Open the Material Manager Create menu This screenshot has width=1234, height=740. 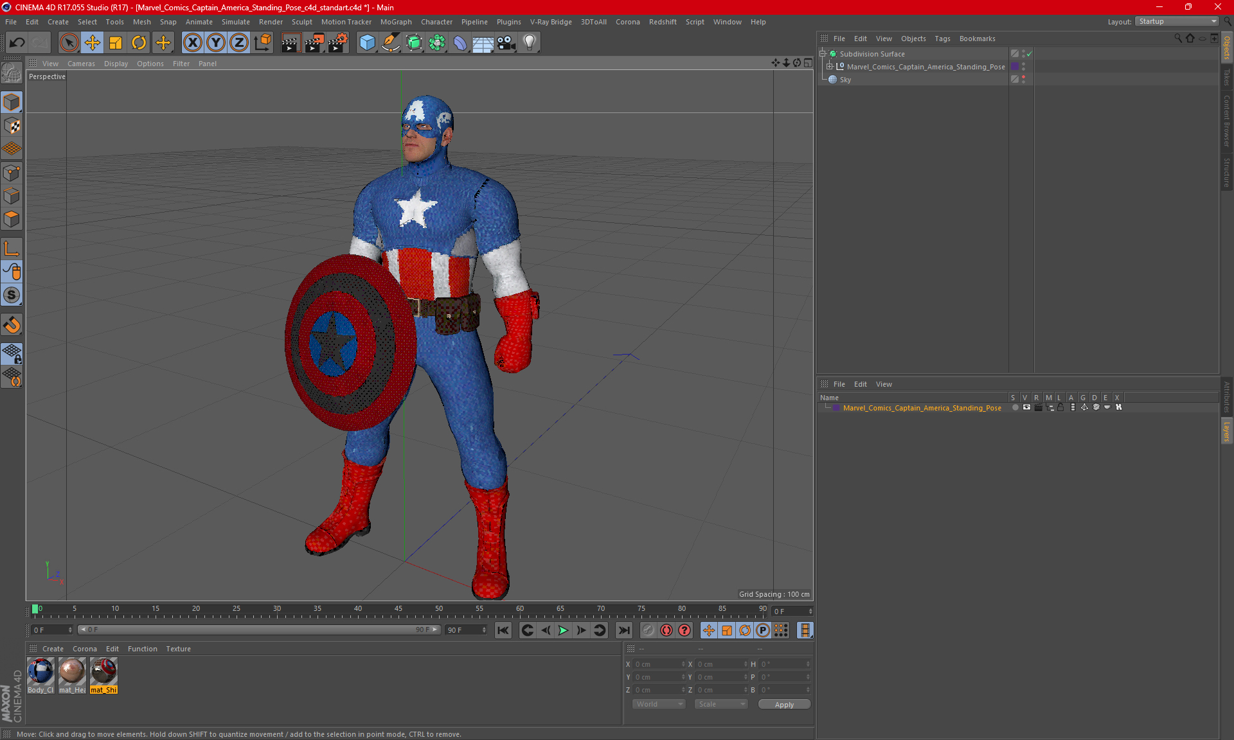[x=53, y=649]
